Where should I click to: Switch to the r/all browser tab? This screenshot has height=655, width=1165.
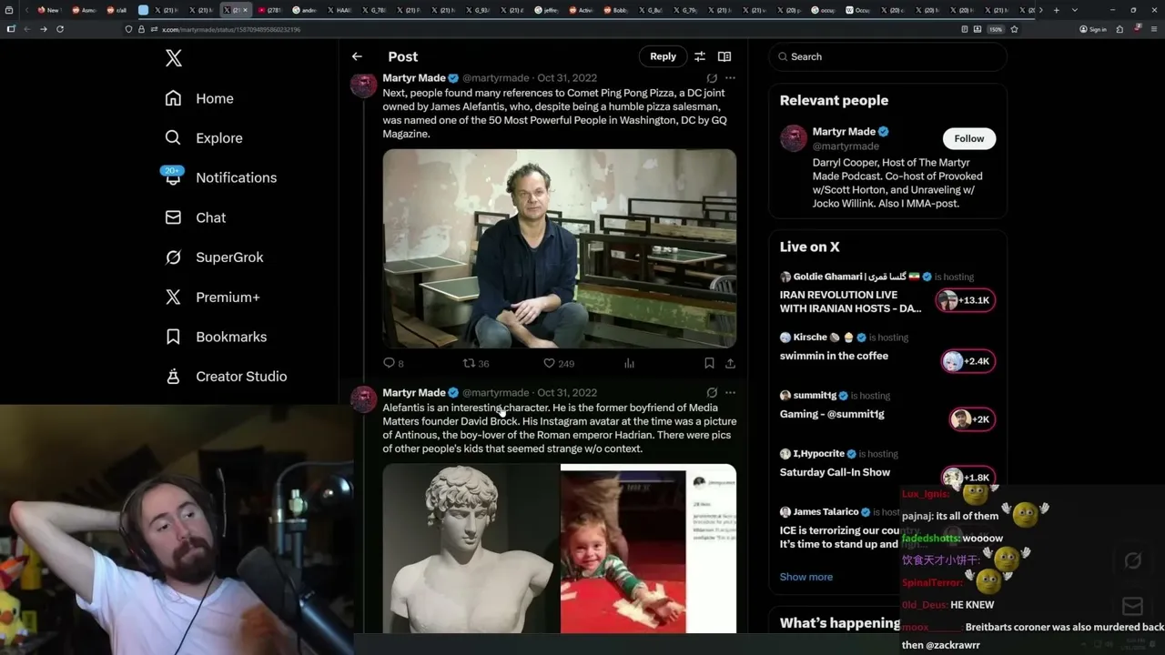point(116,10)
